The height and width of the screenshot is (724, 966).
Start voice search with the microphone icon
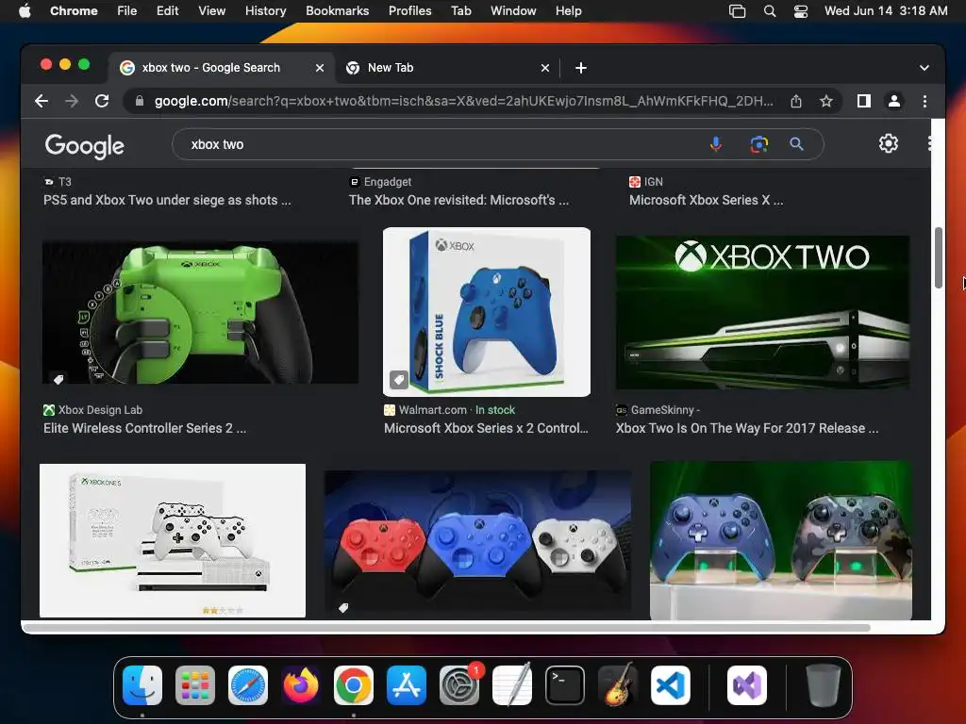pos(715,144)
